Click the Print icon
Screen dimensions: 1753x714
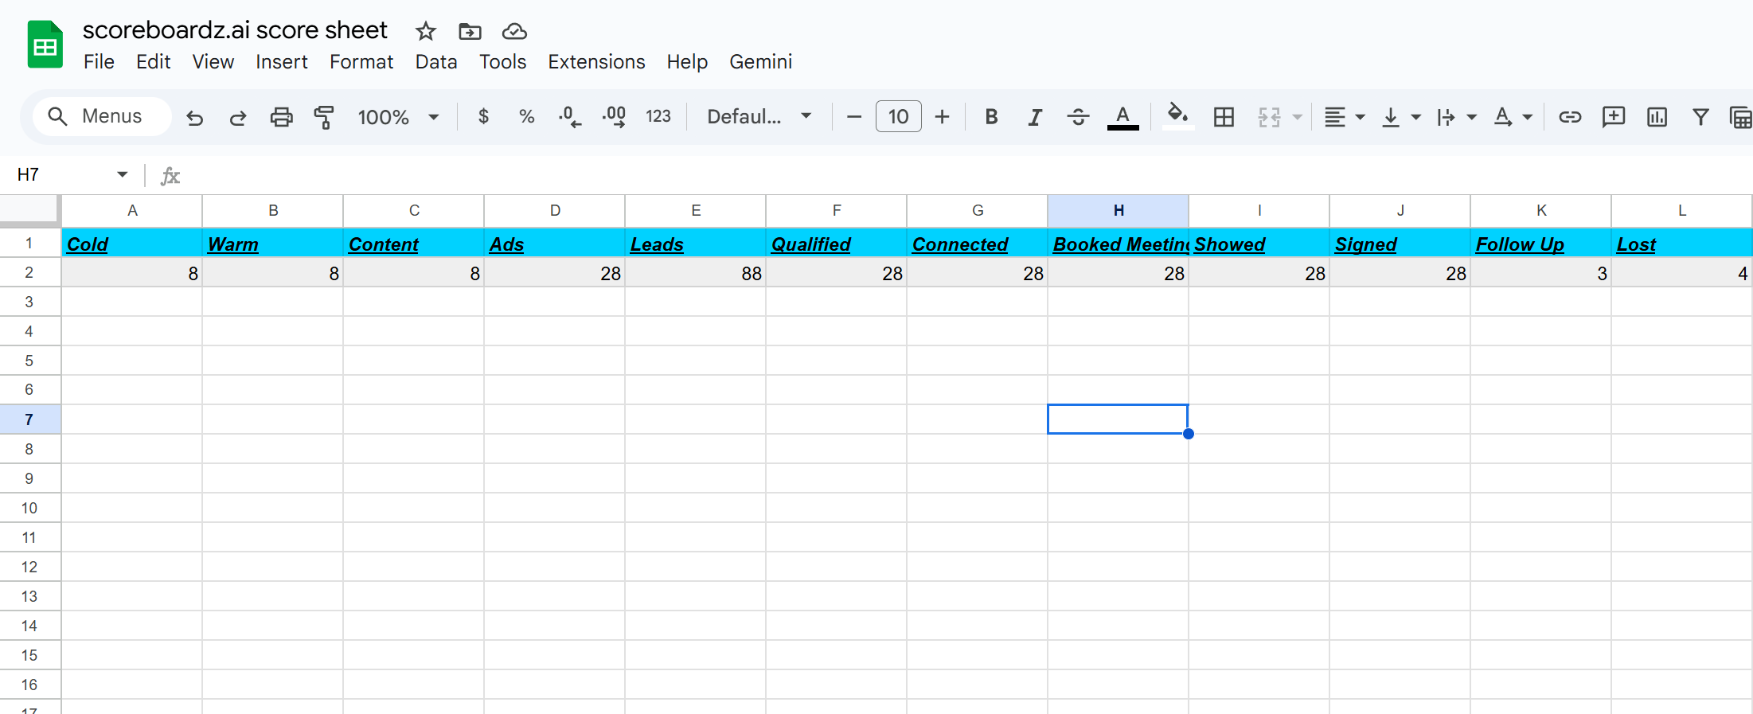[x=281, y=118]
